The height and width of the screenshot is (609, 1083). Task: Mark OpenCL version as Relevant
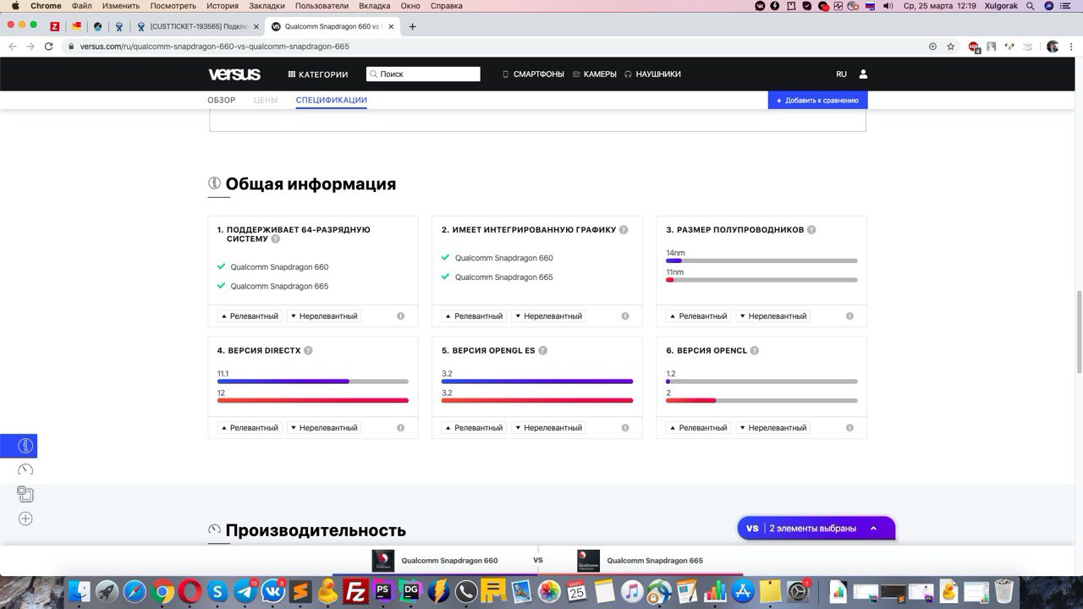(699, 428)
